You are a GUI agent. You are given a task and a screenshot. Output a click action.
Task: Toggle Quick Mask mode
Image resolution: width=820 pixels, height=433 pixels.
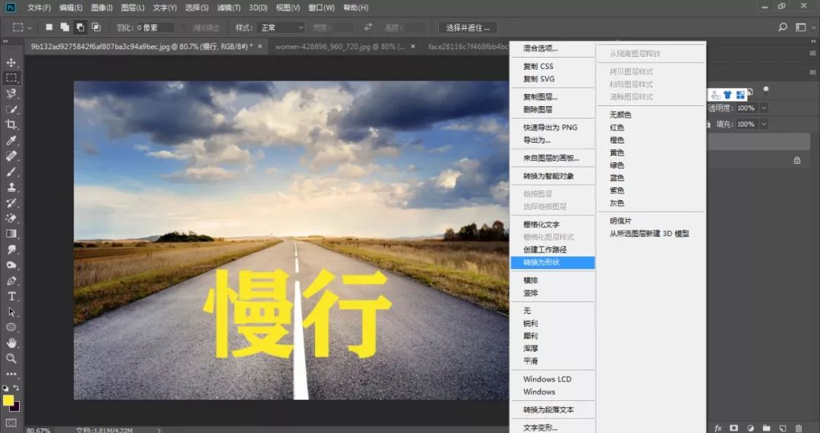11,422
